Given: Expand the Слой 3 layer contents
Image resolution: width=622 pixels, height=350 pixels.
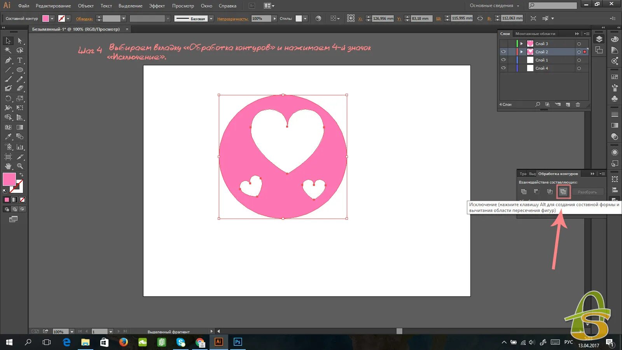Looking at the screenshot, I should tap(522, 44).
